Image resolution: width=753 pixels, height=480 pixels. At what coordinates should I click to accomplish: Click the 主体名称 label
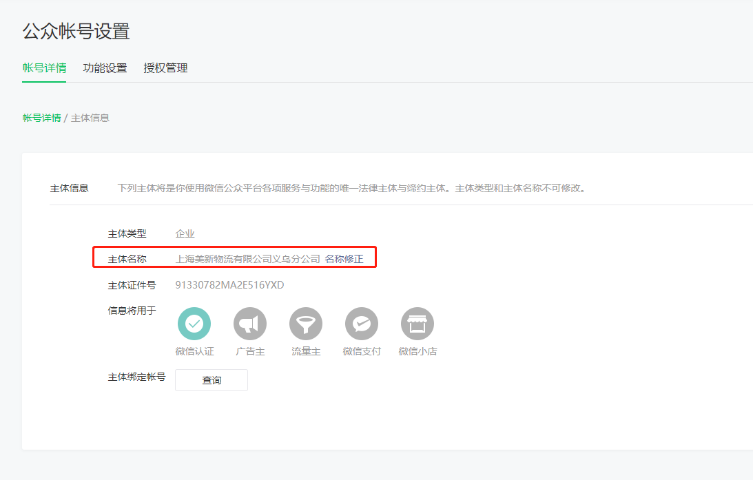tap(127, 259)
